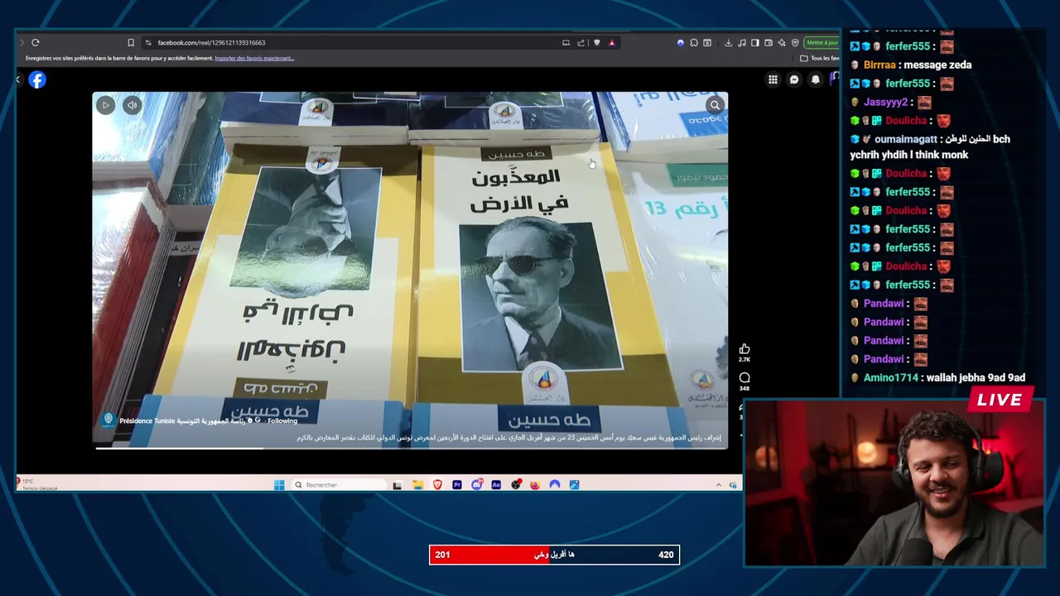Viewport: 1060px width, 596px height.
Task: Open Brave Wallet icon
Action: tap(768, 42)
